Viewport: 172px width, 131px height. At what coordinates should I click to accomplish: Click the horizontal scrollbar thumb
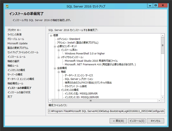pos(91,101)
